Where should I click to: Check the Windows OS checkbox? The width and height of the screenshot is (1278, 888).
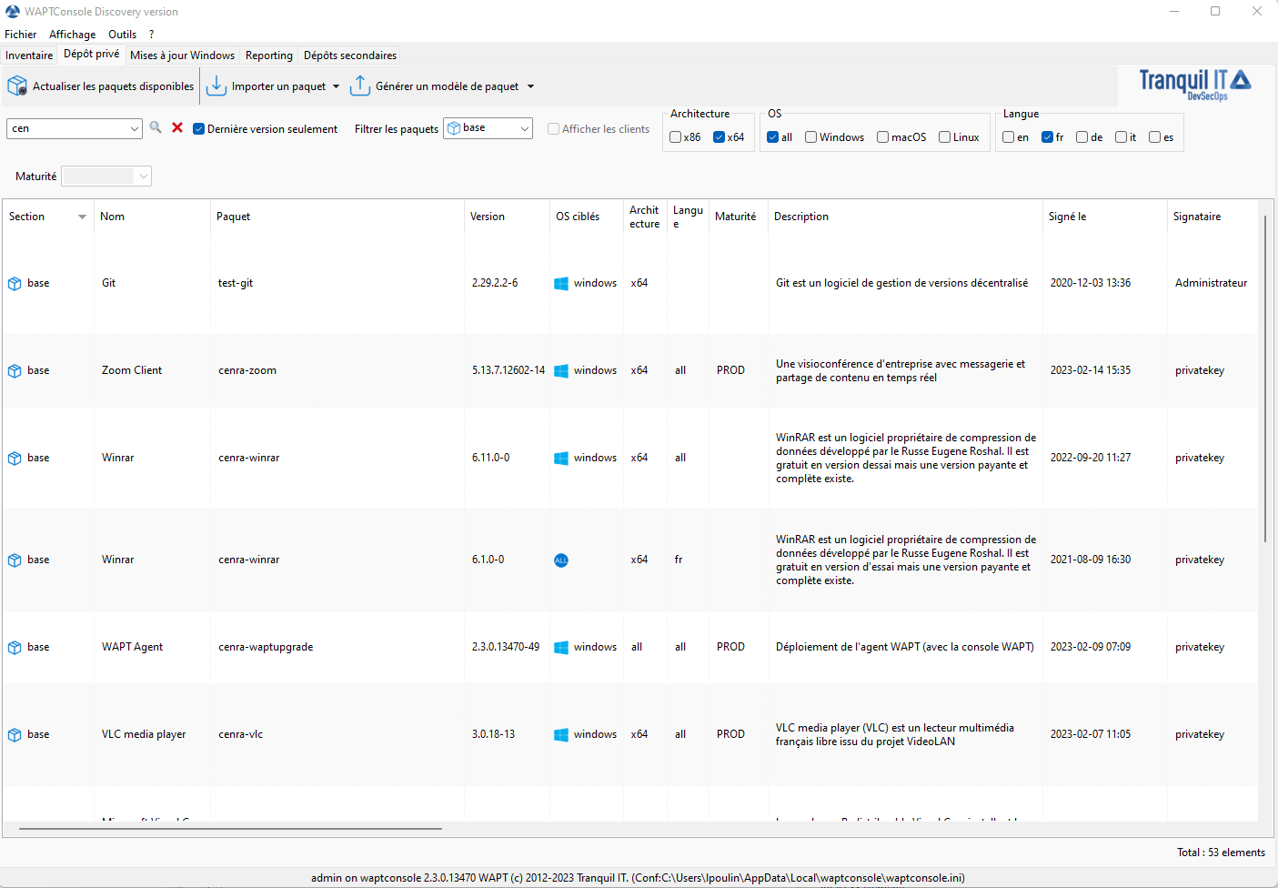pyautogui.click(x=810, y=137)
